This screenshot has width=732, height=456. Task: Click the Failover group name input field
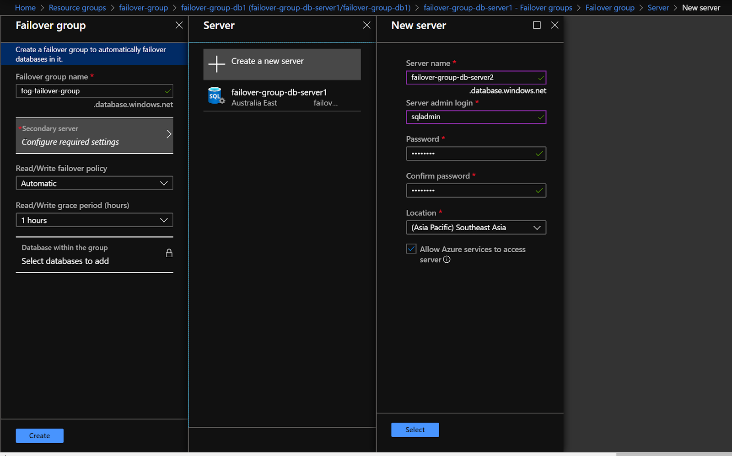click(94, 90)
